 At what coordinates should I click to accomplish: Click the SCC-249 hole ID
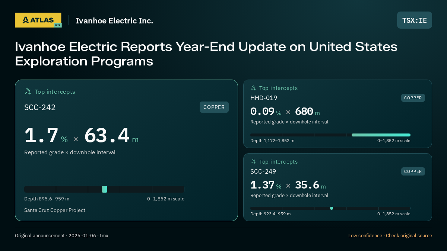coord(263,171)
